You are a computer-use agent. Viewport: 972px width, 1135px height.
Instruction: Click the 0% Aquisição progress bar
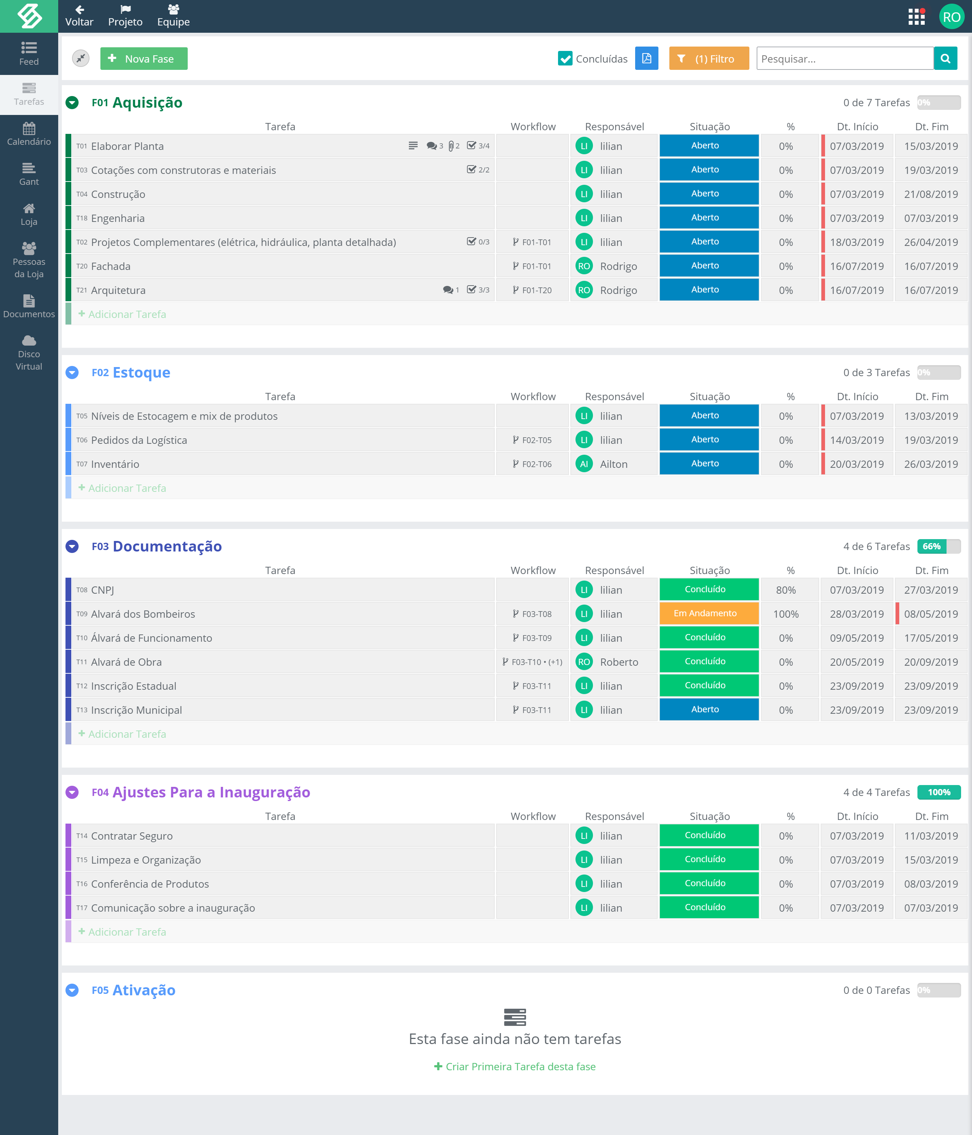point(939,103)
